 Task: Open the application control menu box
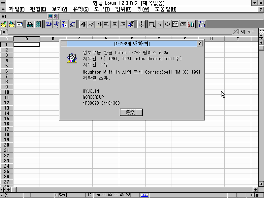3,3
